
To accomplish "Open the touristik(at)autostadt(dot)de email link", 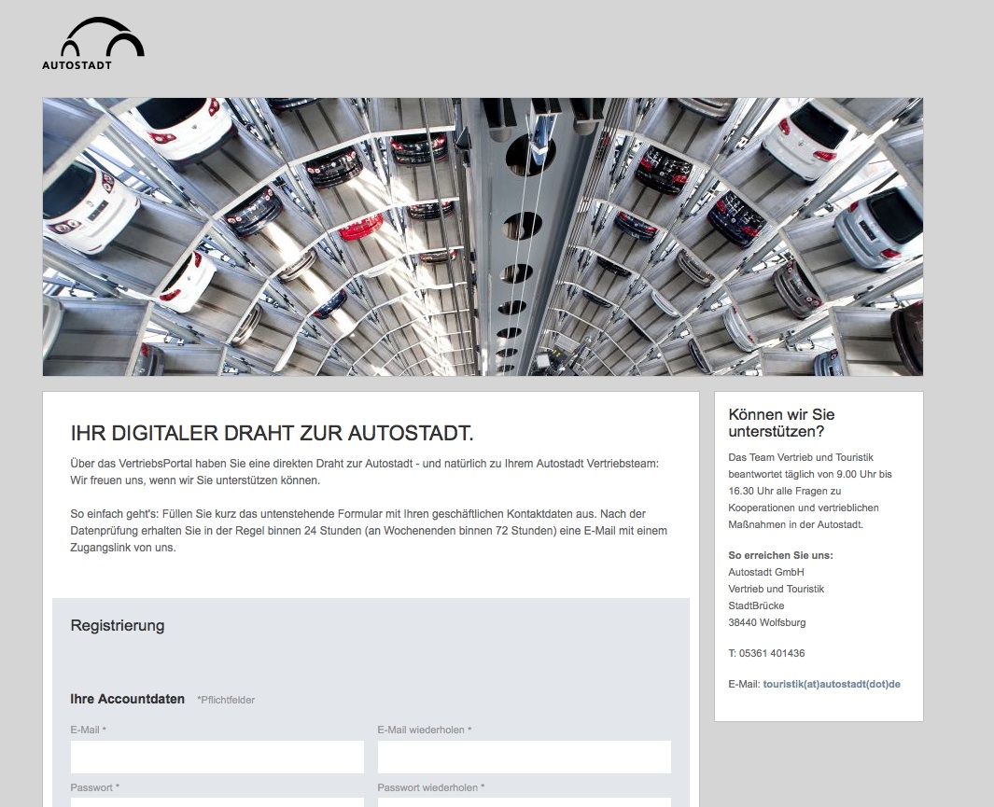I will pos(831,684).
